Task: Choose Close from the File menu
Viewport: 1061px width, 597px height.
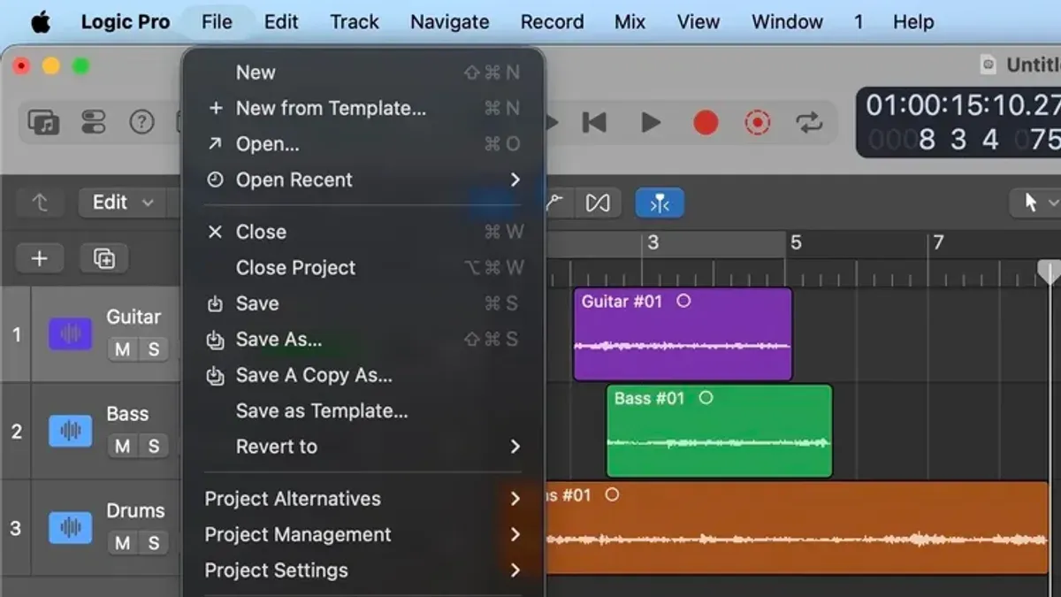Action: click(364, 232)
